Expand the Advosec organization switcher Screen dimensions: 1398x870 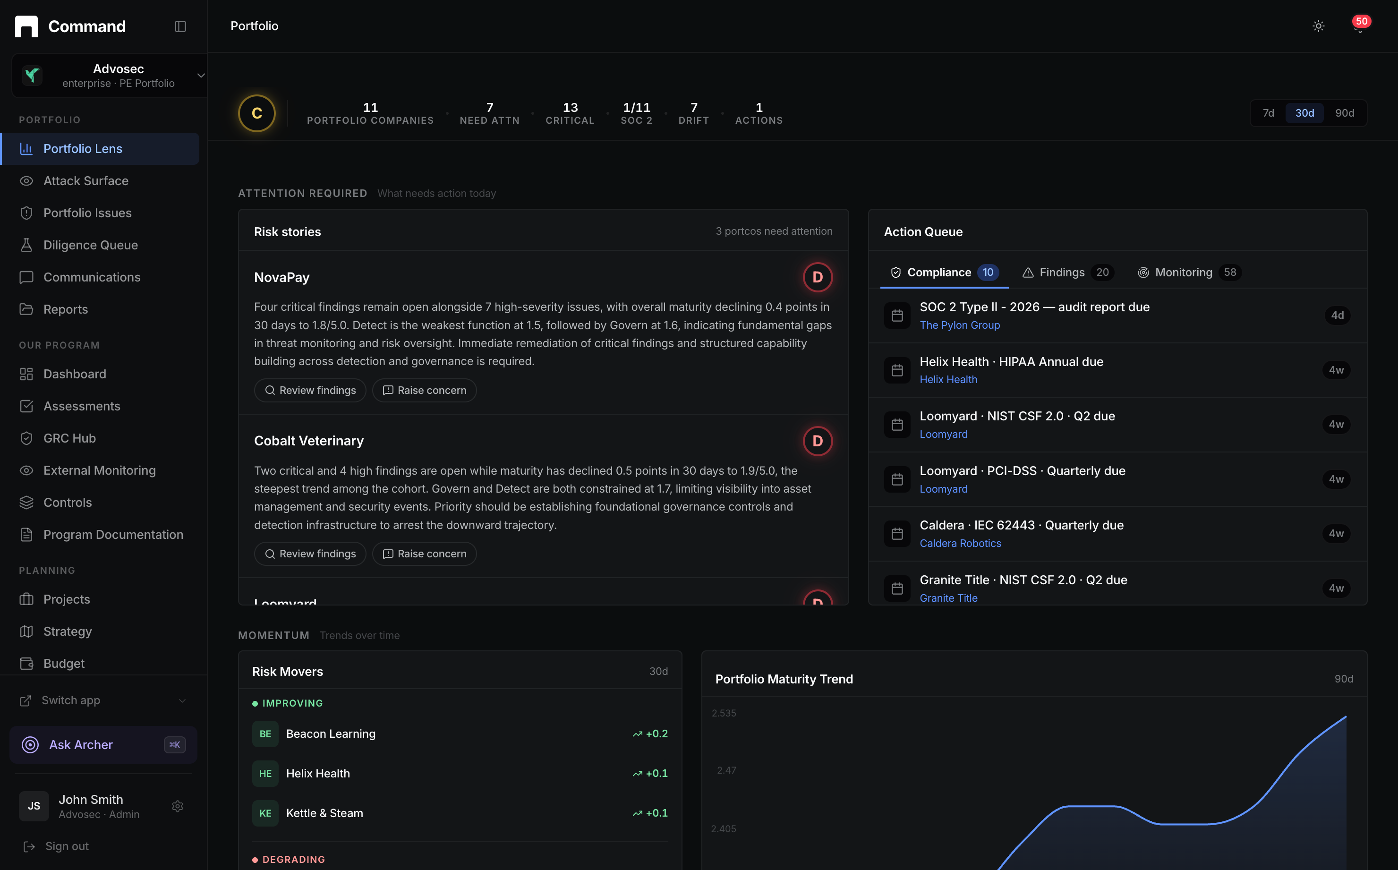tap(109, 76)
